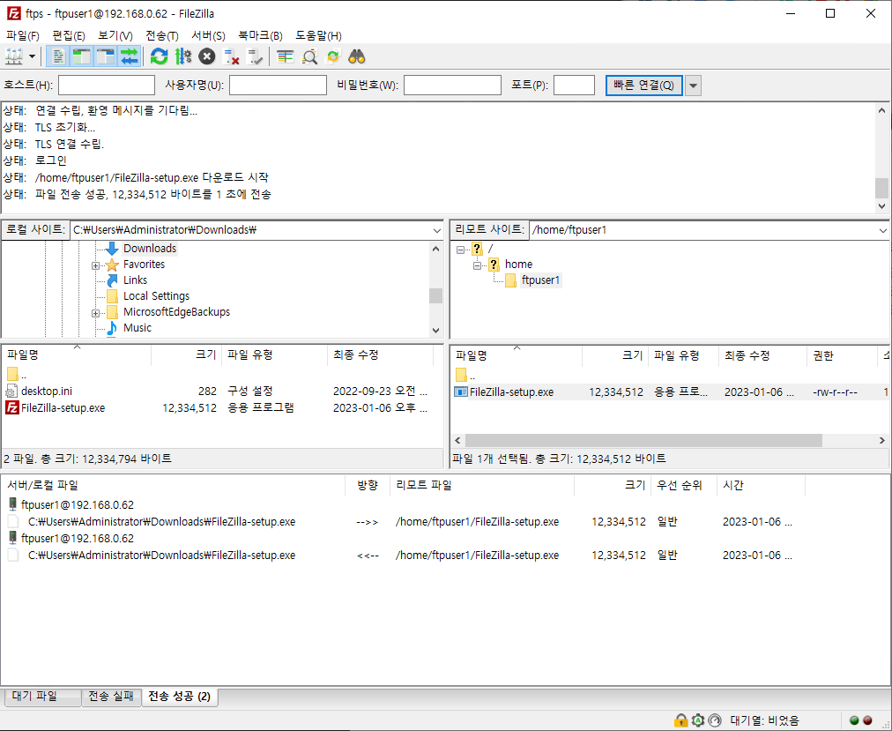Toggle synchronized browsing icon

click(333, 56)
